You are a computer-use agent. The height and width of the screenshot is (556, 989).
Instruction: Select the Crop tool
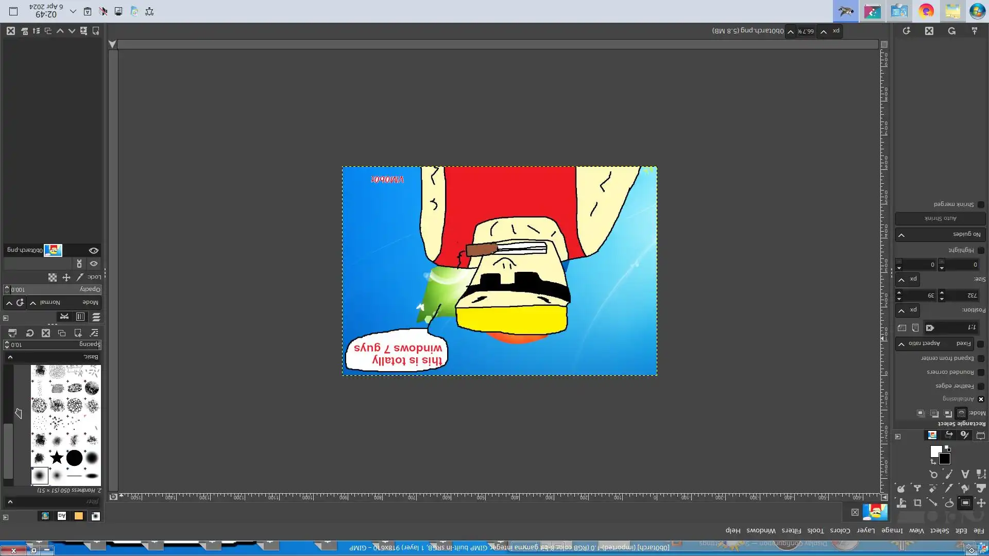coord(917,503)
